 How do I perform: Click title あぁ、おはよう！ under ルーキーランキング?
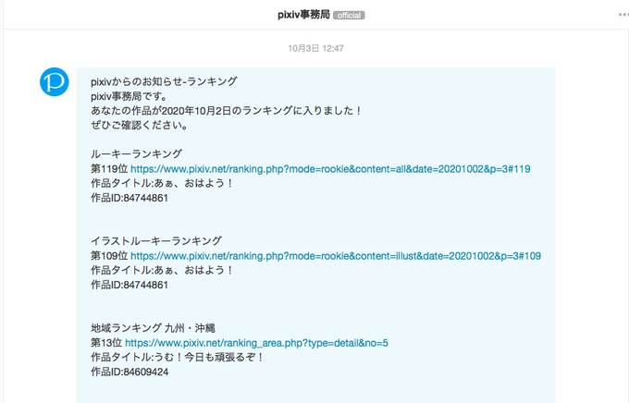[194, 183]
